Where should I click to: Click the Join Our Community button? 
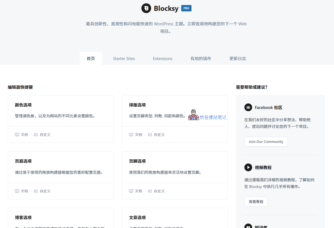click(x=266, y=142)
